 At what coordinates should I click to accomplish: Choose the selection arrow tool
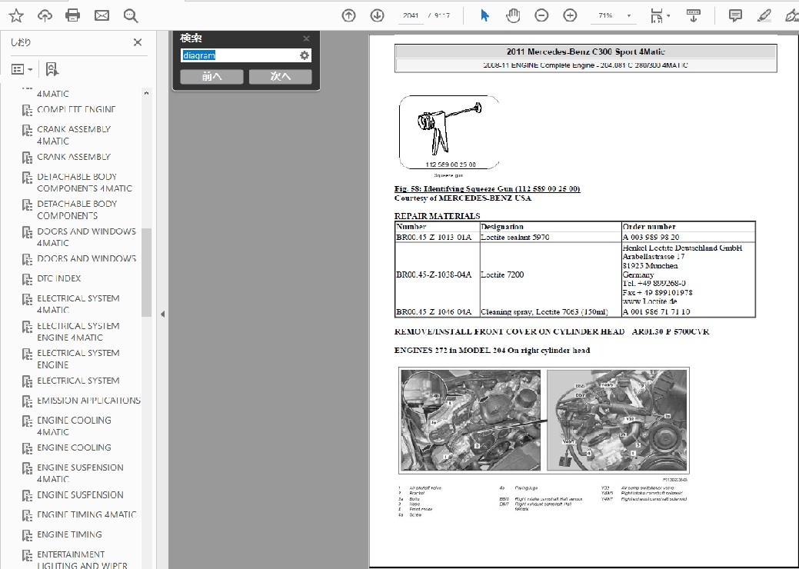484,16
